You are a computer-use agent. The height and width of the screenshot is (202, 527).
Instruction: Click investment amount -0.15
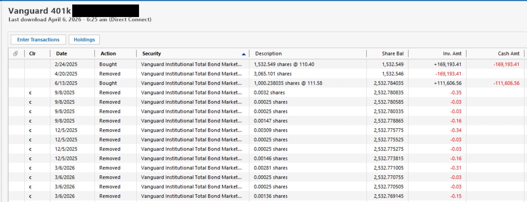pyautogui.click(x=456, y=196)
